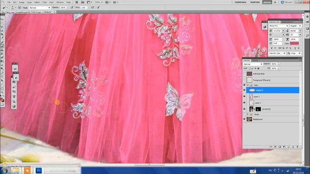Image resolution: width=310 pixels, height=174 pixels.
Task: Toggle Quick Mask mode in the toolbox
Action: (x=2, y=105)
